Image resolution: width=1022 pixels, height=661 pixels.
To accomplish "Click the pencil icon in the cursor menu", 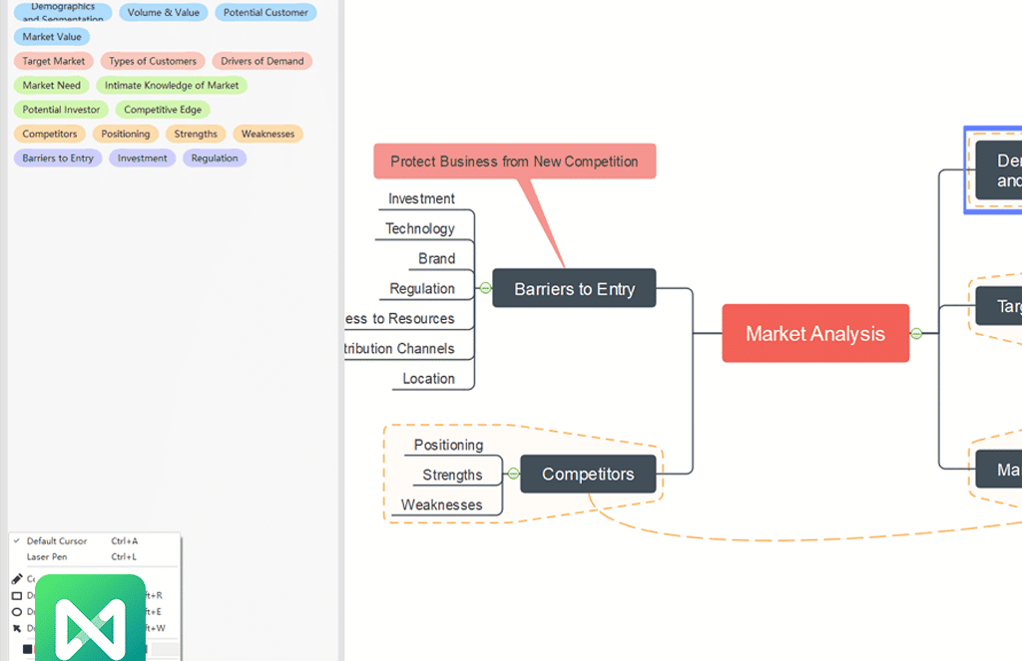I will 17,579.
